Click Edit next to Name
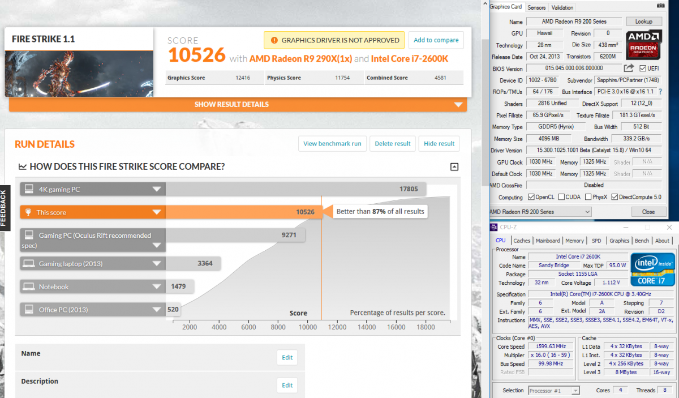Viewport: 679px width, 398px height. (x=287, y=357)
